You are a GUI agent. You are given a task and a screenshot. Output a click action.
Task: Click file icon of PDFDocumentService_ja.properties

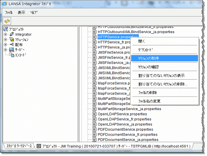click(x=94, y=140)
